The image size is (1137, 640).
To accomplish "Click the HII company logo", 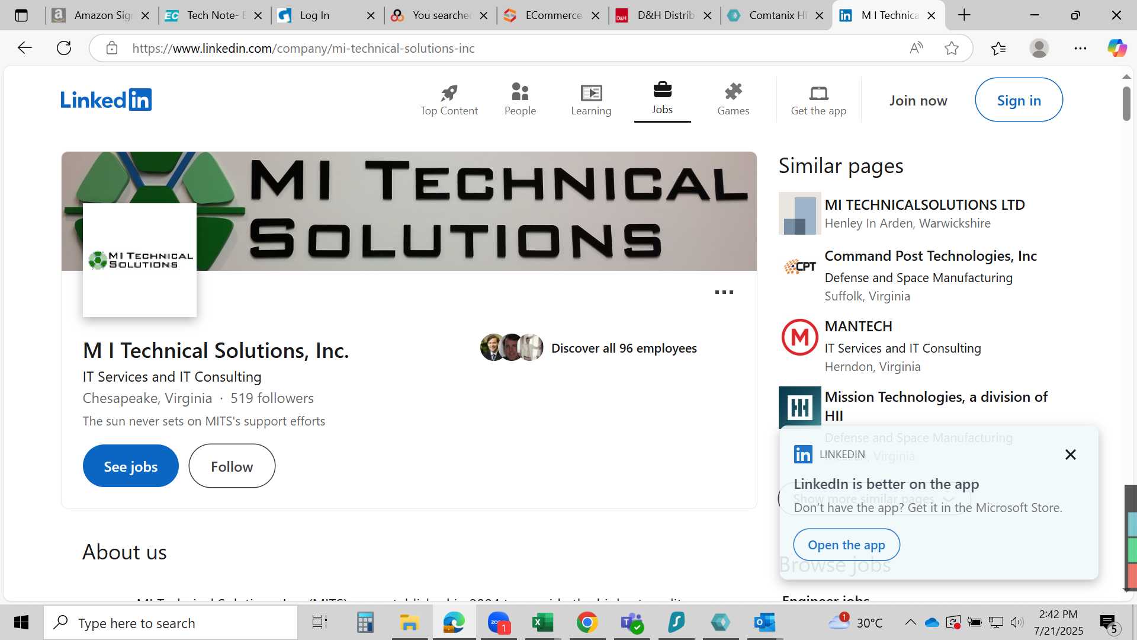I will coord(799,407).
